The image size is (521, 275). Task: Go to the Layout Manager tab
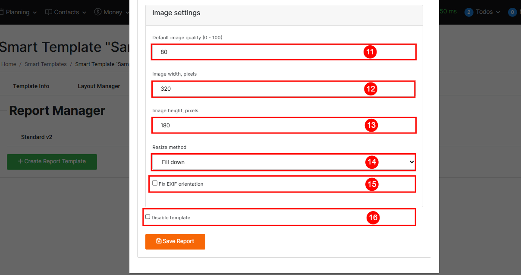coord(99,86)
